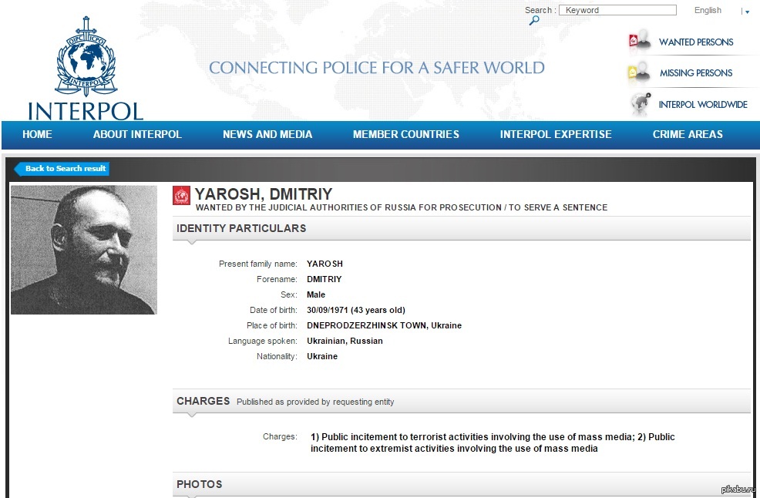Collapse the CHARGES section header
760x498 pixels.
click(462, 401)
